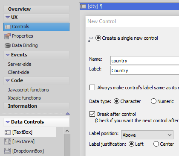Open Javascript functions
This screenshot has width=179, height=156.
point(28,90)
